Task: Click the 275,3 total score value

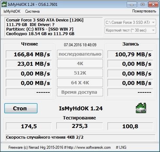Action: tap(80, 126)
